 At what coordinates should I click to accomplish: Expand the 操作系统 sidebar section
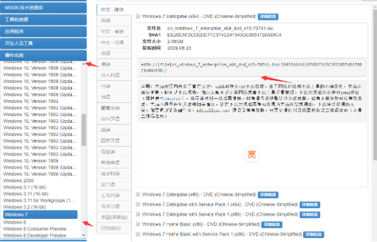(x=43, y=55)
